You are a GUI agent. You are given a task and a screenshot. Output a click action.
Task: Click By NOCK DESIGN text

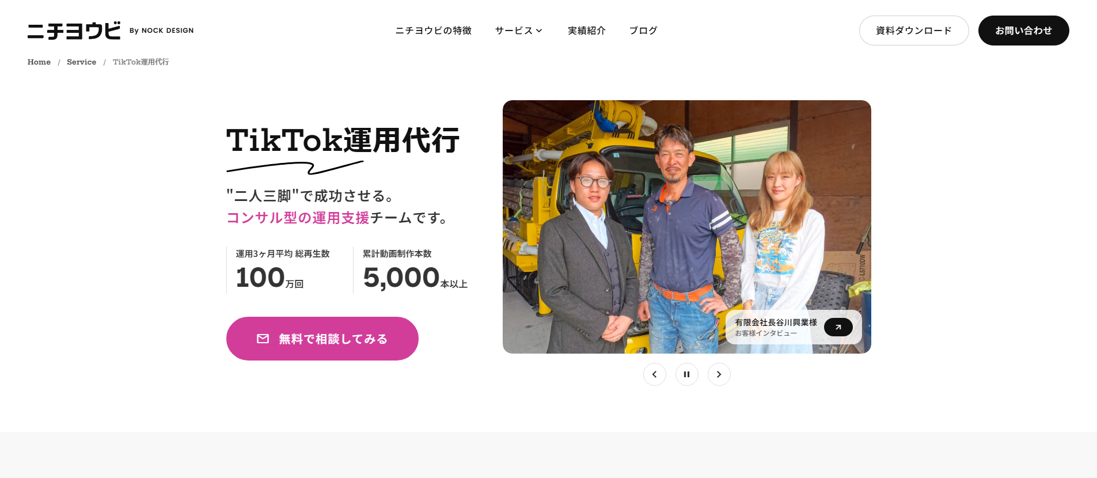pyautogui.click(x=162, y=31)
